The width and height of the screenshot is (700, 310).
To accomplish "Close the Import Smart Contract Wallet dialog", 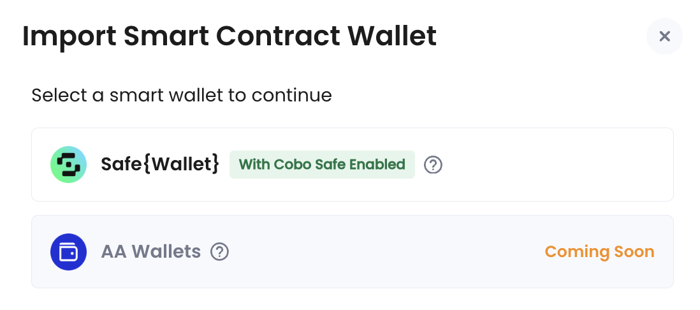I will 664,36.
